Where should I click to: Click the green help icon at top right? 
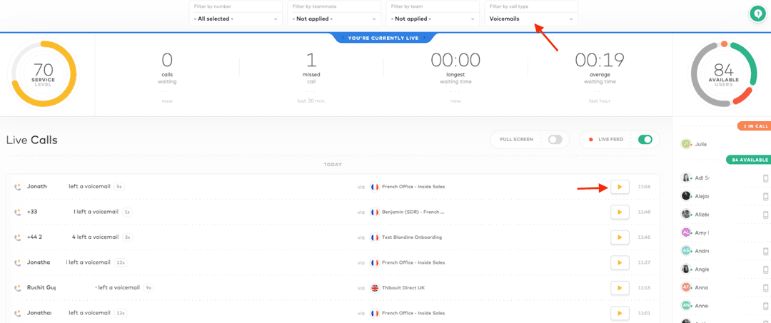757,14
